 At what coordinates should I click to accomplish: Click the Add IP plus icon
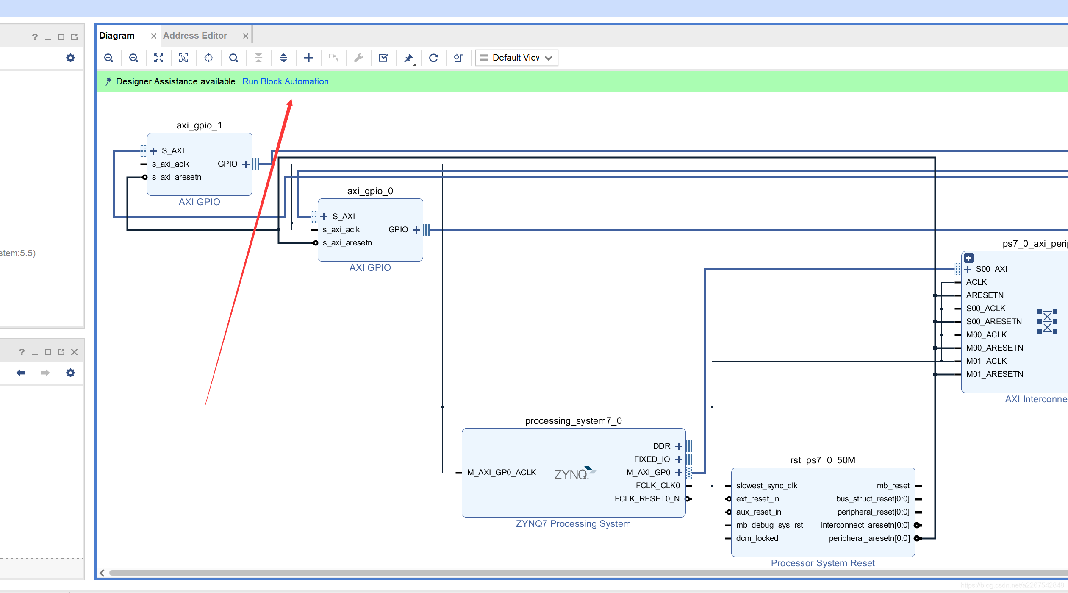(x=308, y=58)
